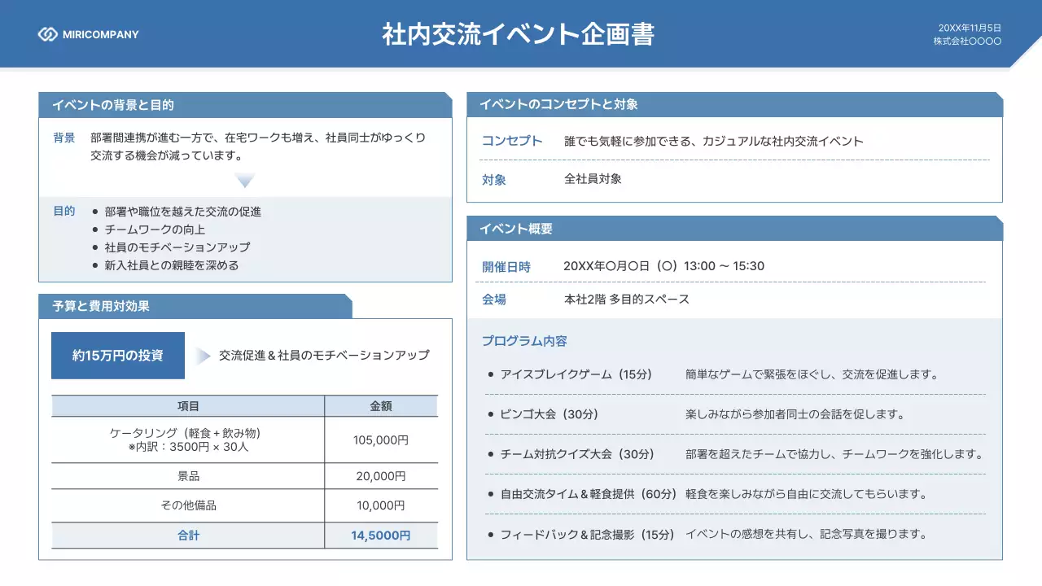
Task: Click the bullet dot beside 自由交流タイム＆軽食提供
Action: click(x=489, y=494)
